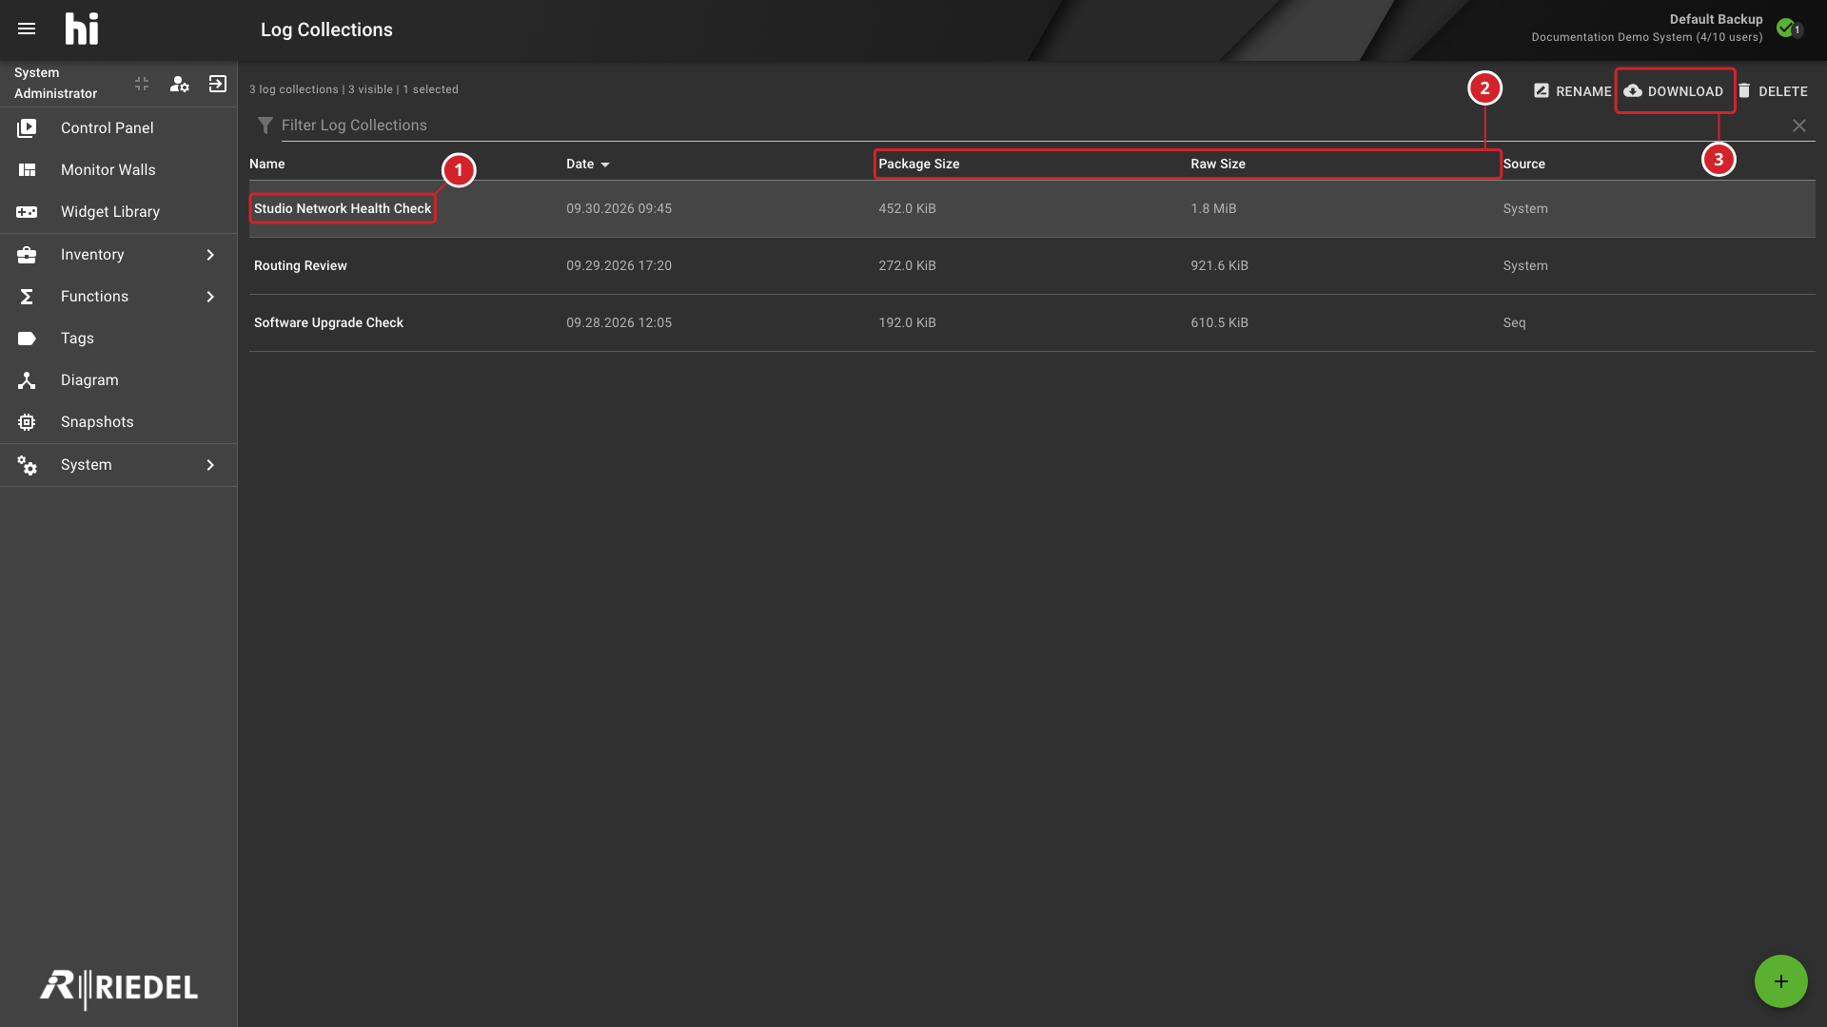Click the hi logo icon

tap(82, 29)
